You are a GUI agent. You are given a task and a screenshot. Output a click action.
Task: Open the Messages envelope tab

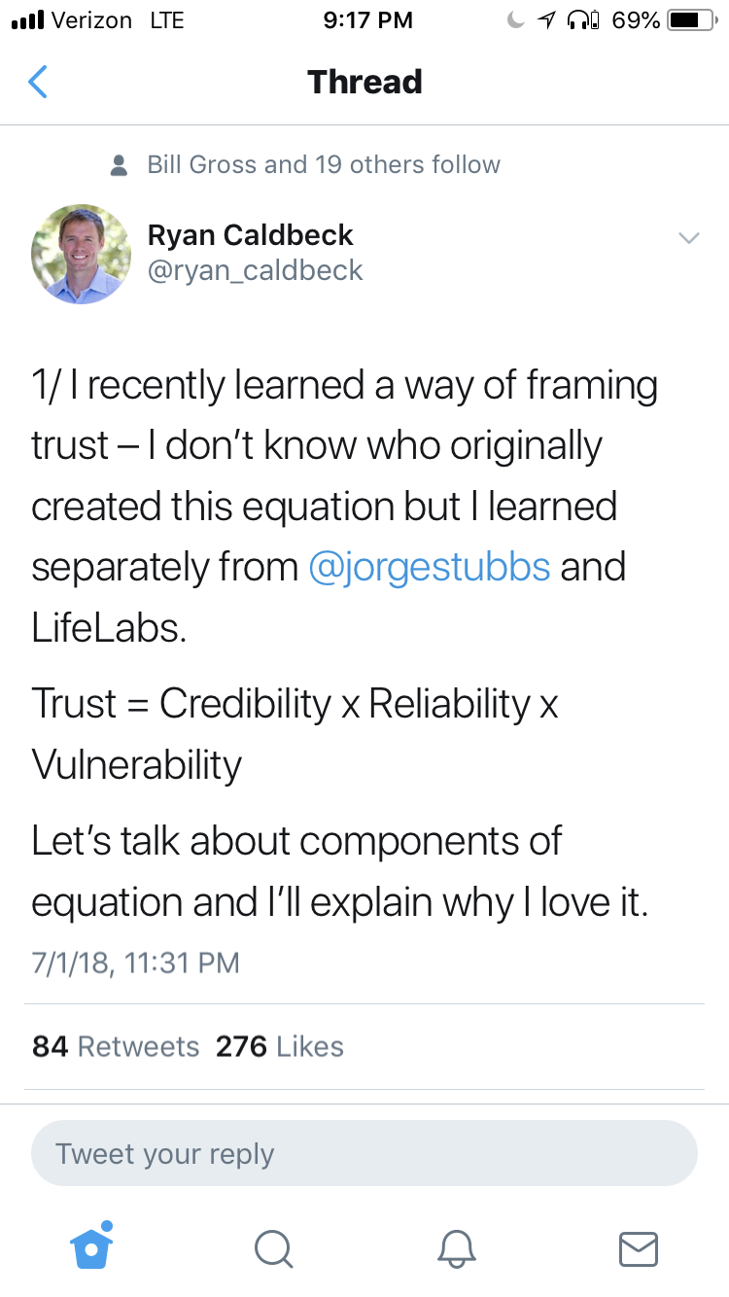point(638,1248)
